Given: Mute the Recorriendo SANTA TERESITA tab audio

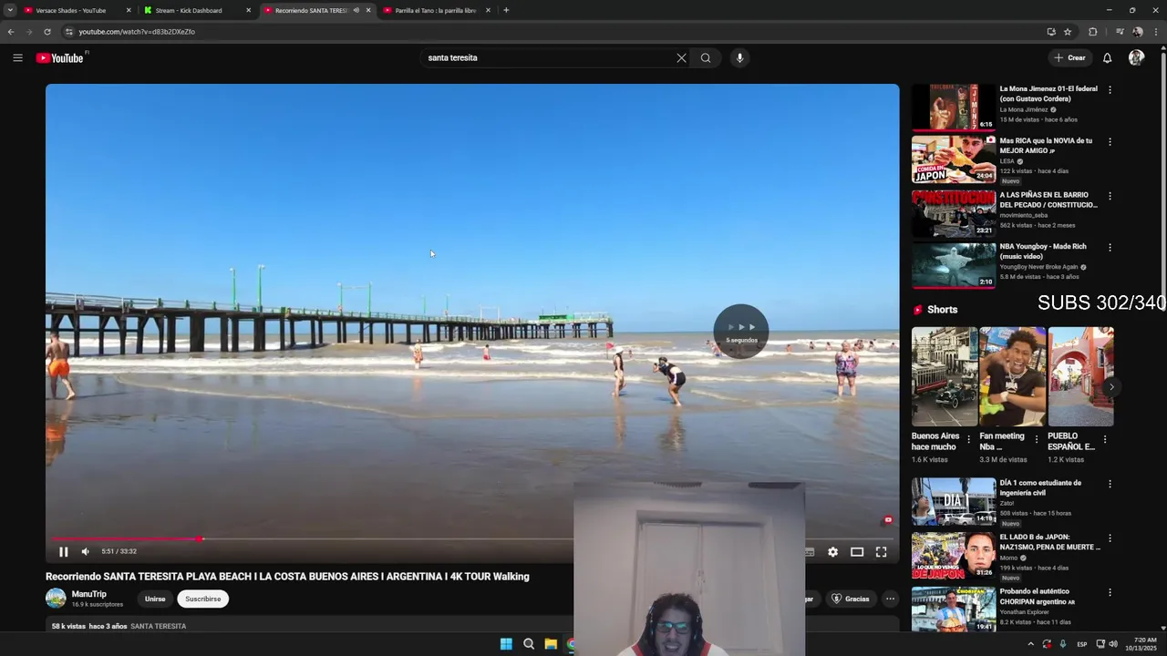Looking at the screenshot, I should click(356, 10).
